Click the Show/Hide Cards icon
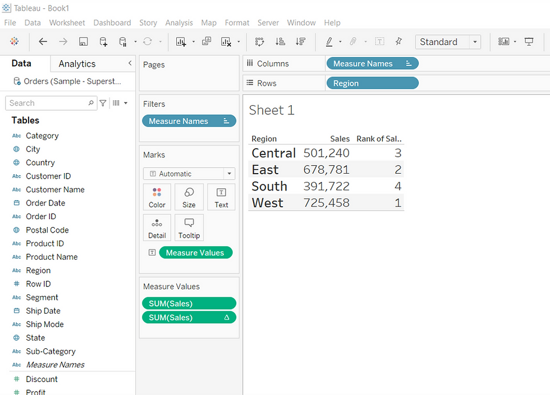550x395 pixels. 504,42
